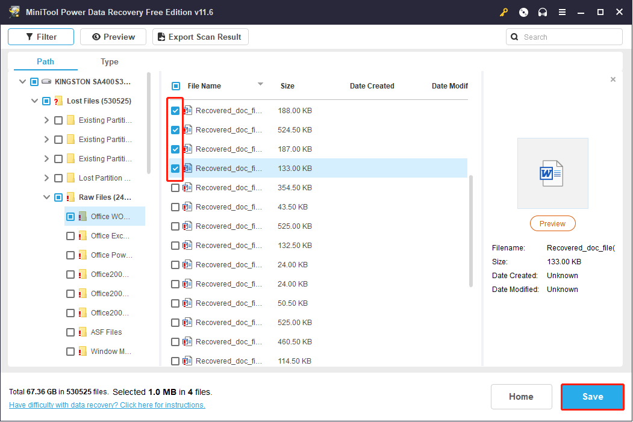Click the KINGSTON SA400S3 drive icon
The width and height of the screenshot is (633, 422).
coord(47,81)
